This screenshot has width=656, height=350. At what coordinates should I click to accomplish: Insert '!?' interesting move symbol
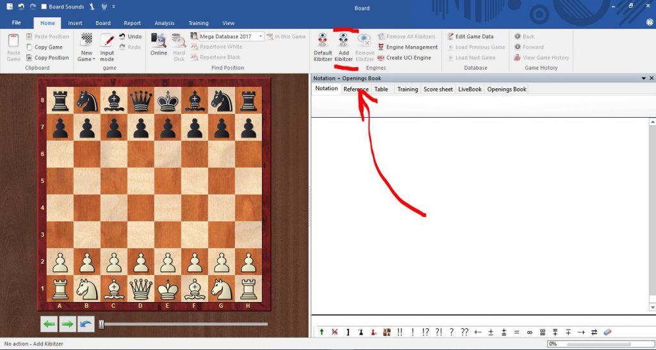pos(425,332)
